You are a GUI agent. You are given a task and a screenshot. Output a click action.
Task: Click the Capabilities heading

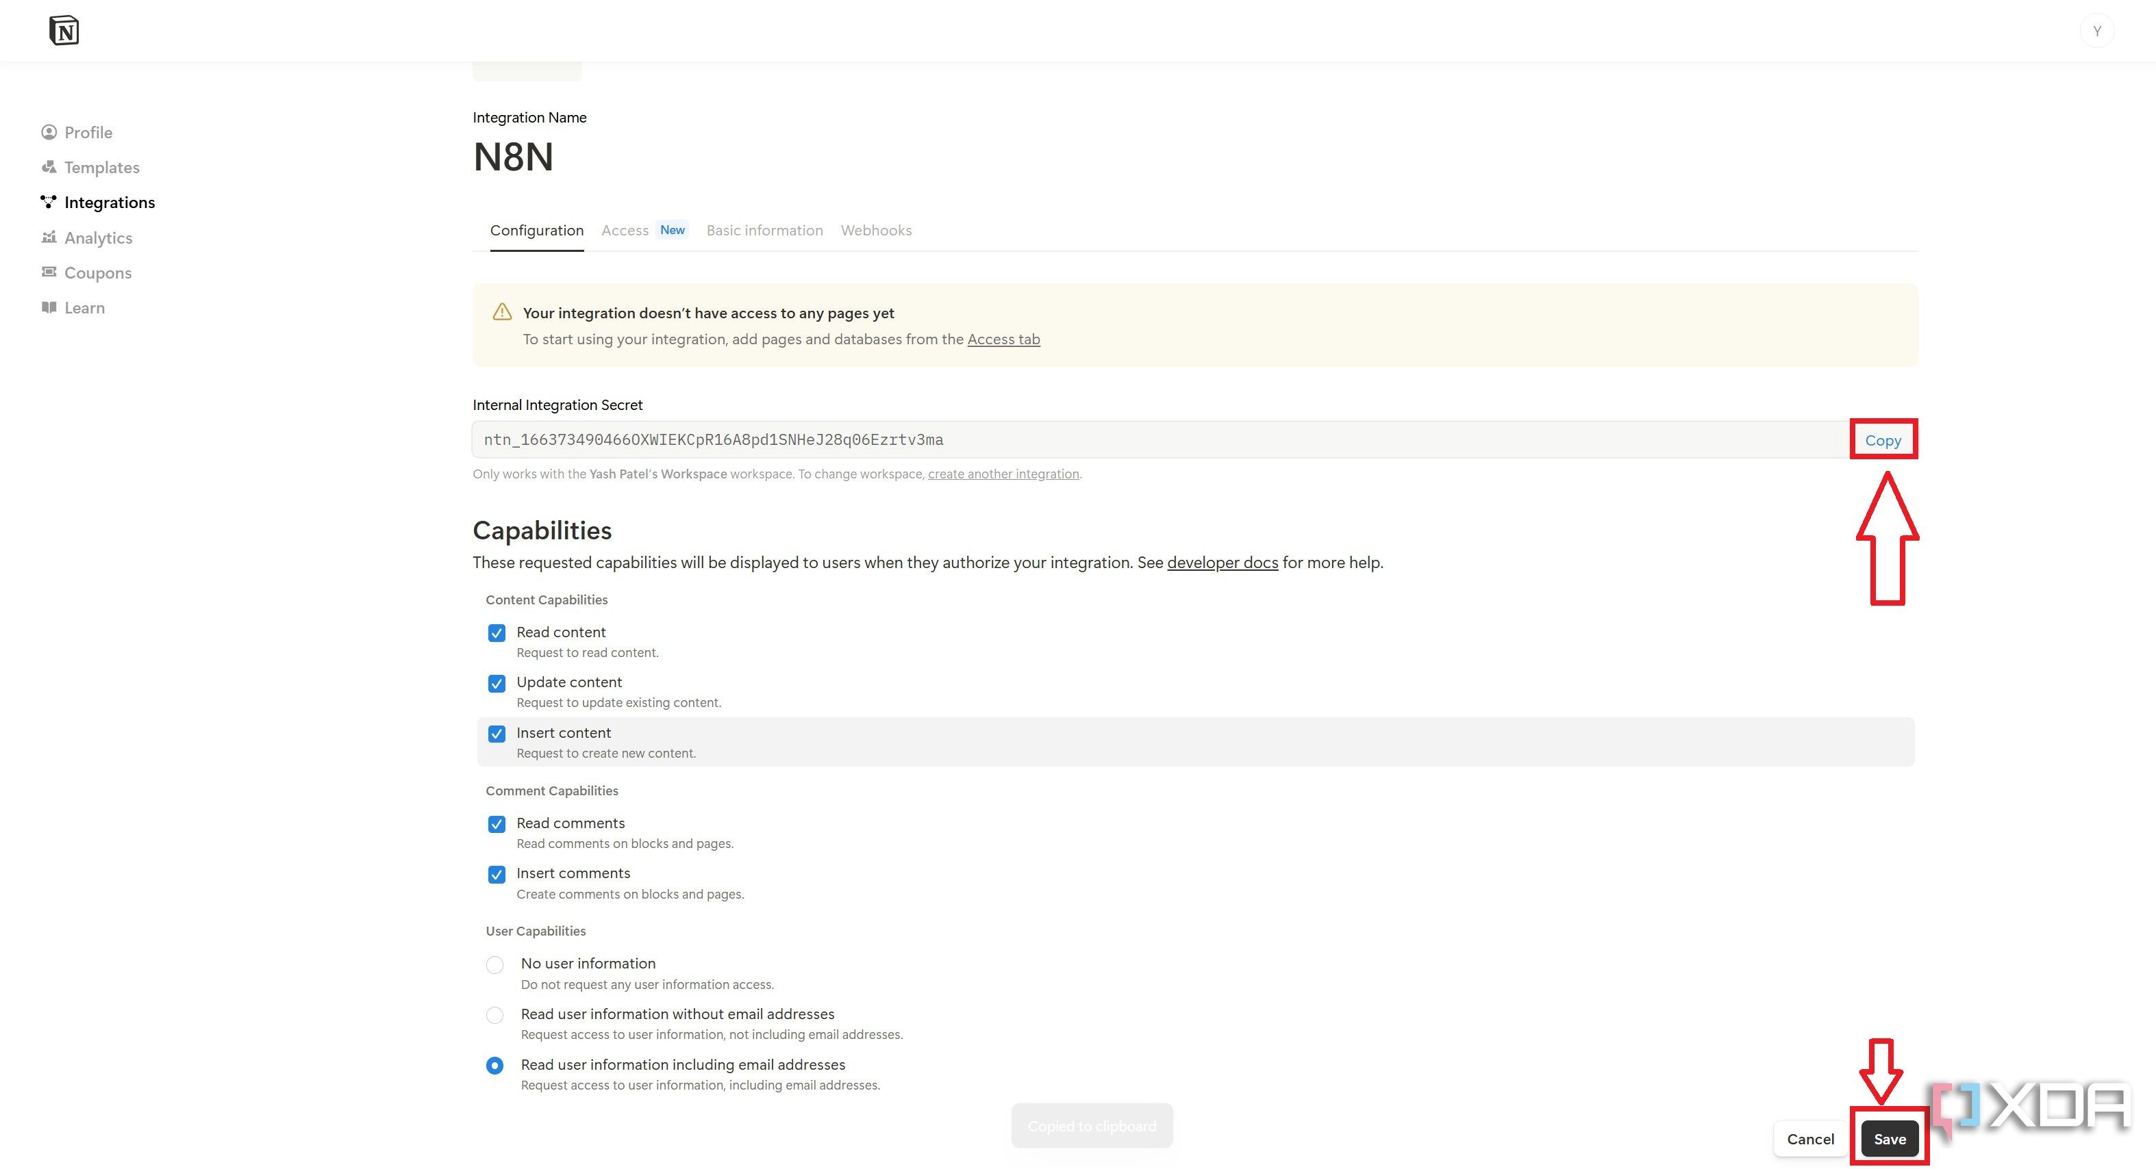pyautogui.click(x=542, y=530)
